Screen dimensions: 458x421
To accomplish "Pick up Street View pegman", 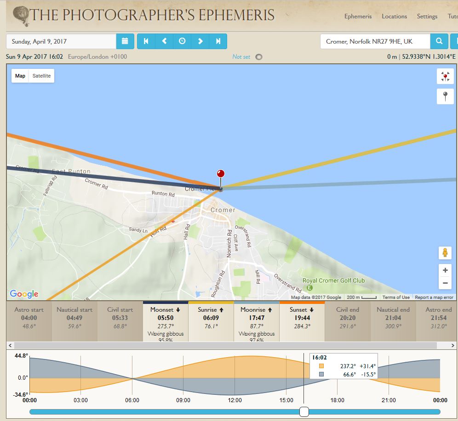I will (445, 253).
